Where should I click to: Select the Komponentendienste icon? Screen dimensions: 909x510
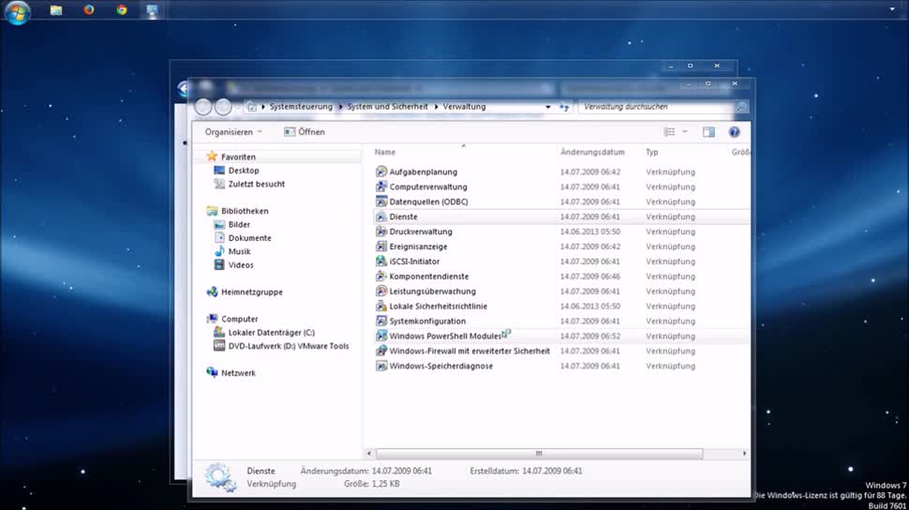click(x=380, y=277)
